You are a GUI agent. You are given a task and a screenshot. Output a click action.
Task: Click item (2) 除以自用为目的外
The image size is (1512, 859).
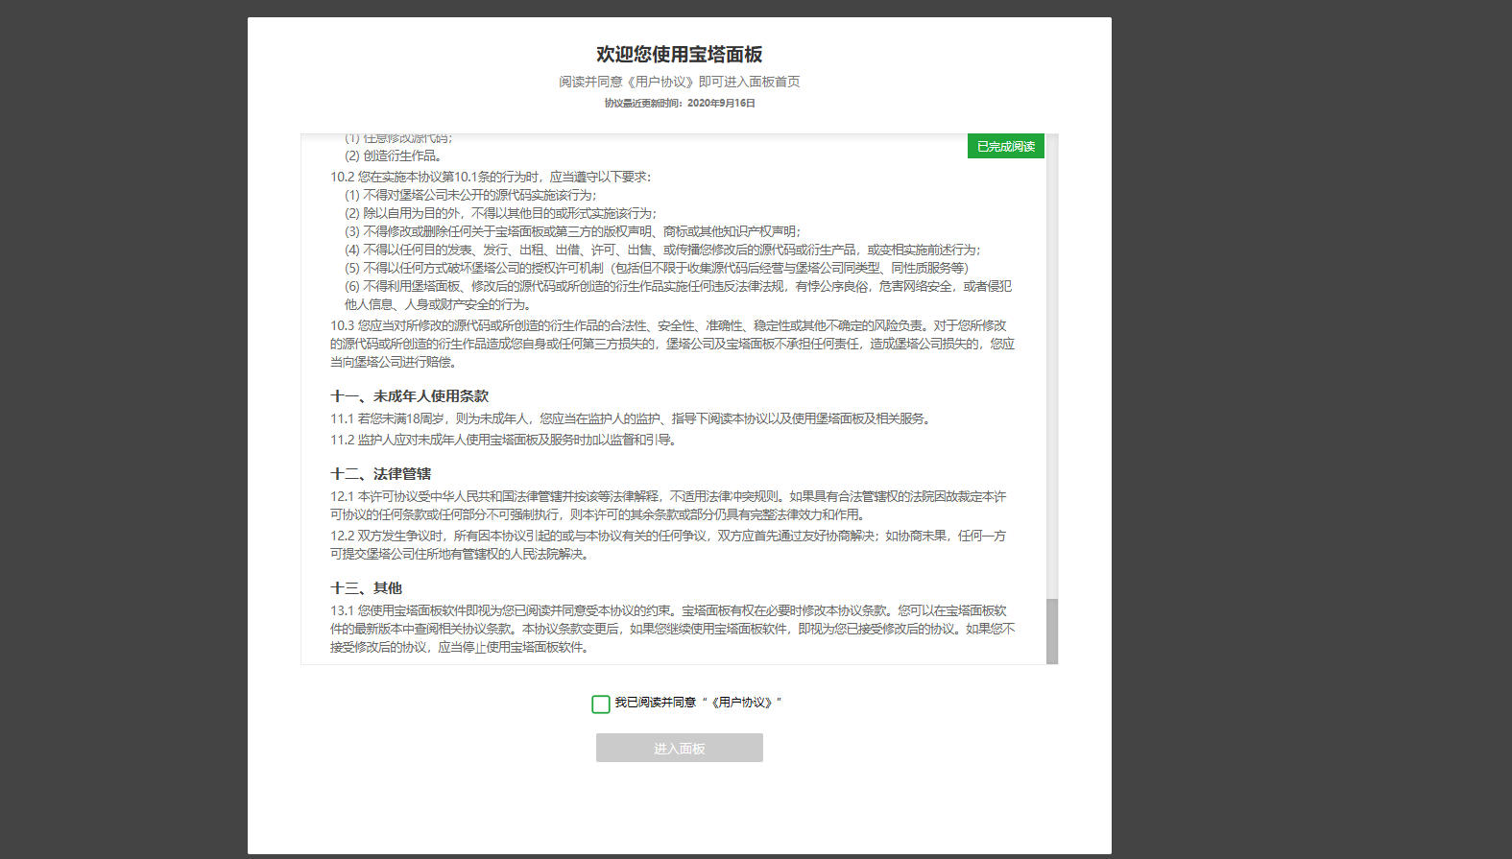pyautogui.click(x=501, y=213)
